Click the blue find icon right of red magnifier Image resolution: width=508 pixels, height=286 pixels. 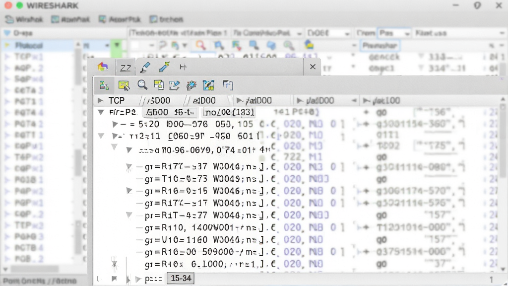coord(219,45)
